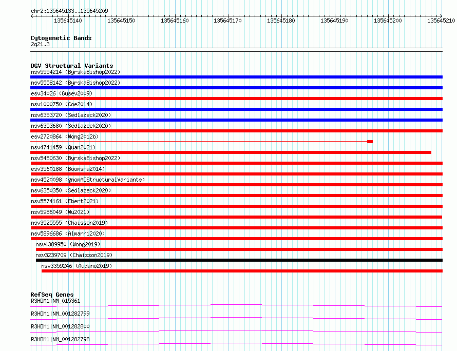Click the small red block of esv2720864
The width and height of the screenshot is (457, 351).
pyautogui.click(x=370, y=142)
